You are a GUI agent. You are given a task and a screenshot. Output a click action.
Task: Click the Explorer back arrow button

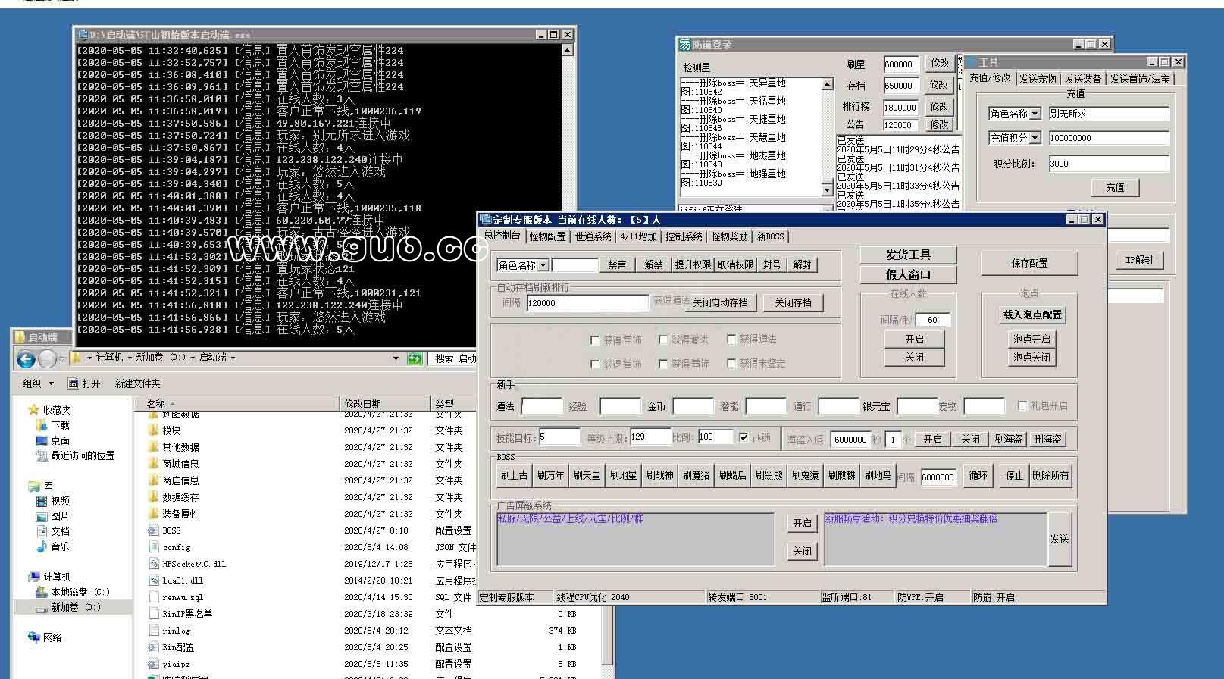pos(26,359)
